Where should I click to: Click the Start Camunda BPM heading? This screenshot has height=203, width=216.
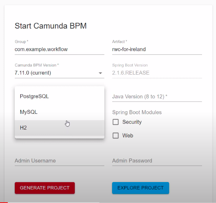click(x=50, y=26)
